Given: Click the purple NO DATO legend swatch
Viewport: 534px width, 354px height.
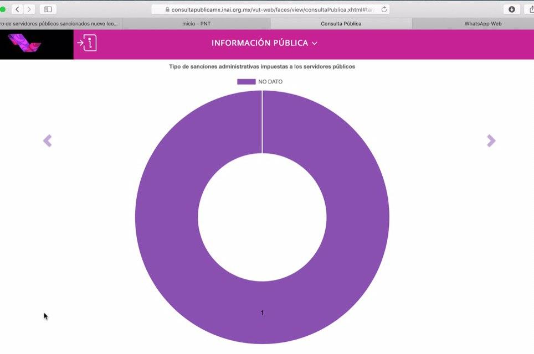Looking at the screenshot, I should [x=247, y=82].
